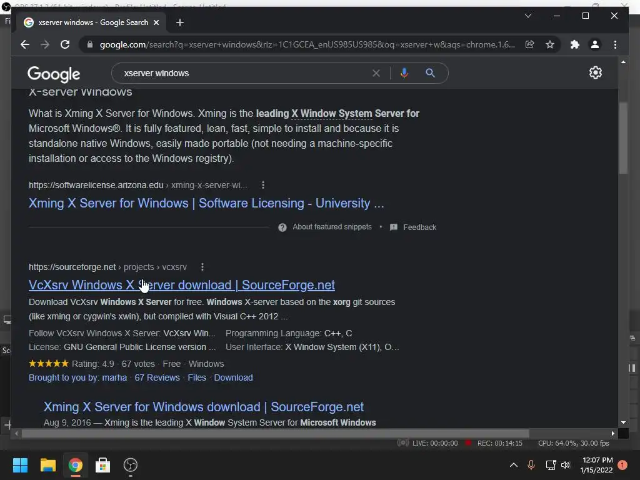Click the lock icon in address bar

click(x=90, y=44)
